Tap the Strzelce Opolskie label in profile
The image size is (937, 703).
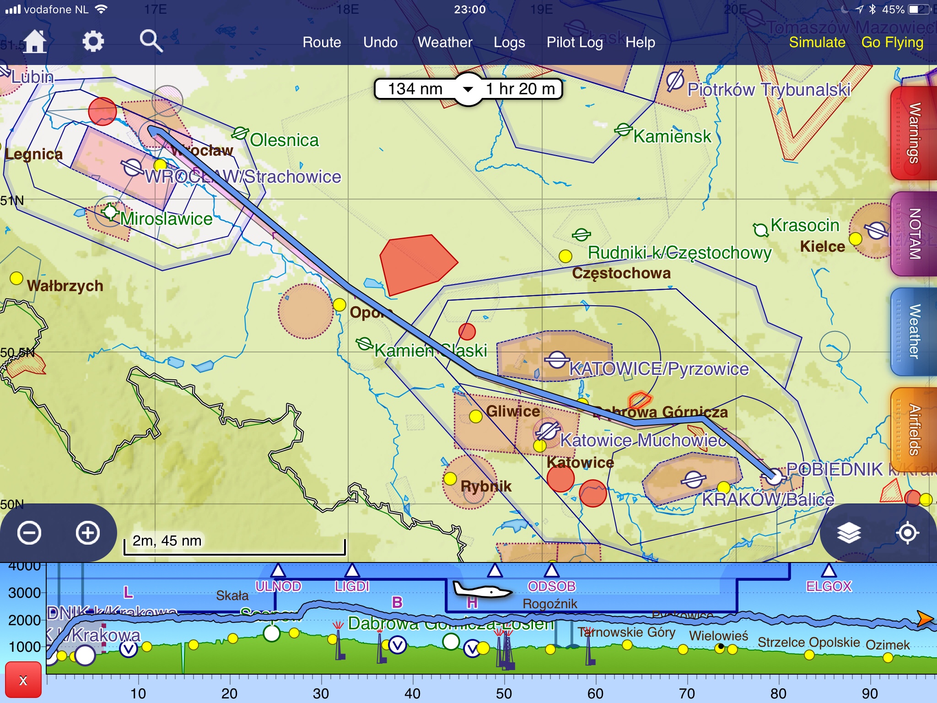(x=809, y=642)
